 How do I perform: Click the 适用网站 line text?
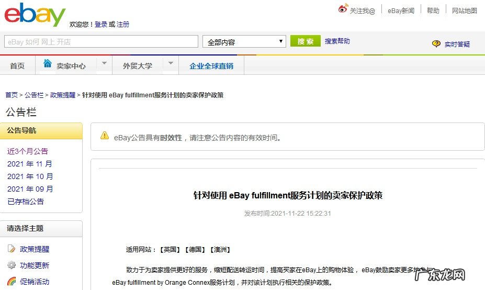[178, 250]
